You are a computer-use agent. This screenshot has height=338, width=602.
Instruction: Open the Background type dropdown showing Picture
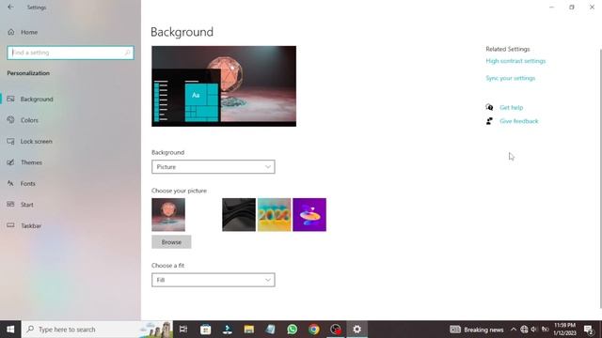214,167
